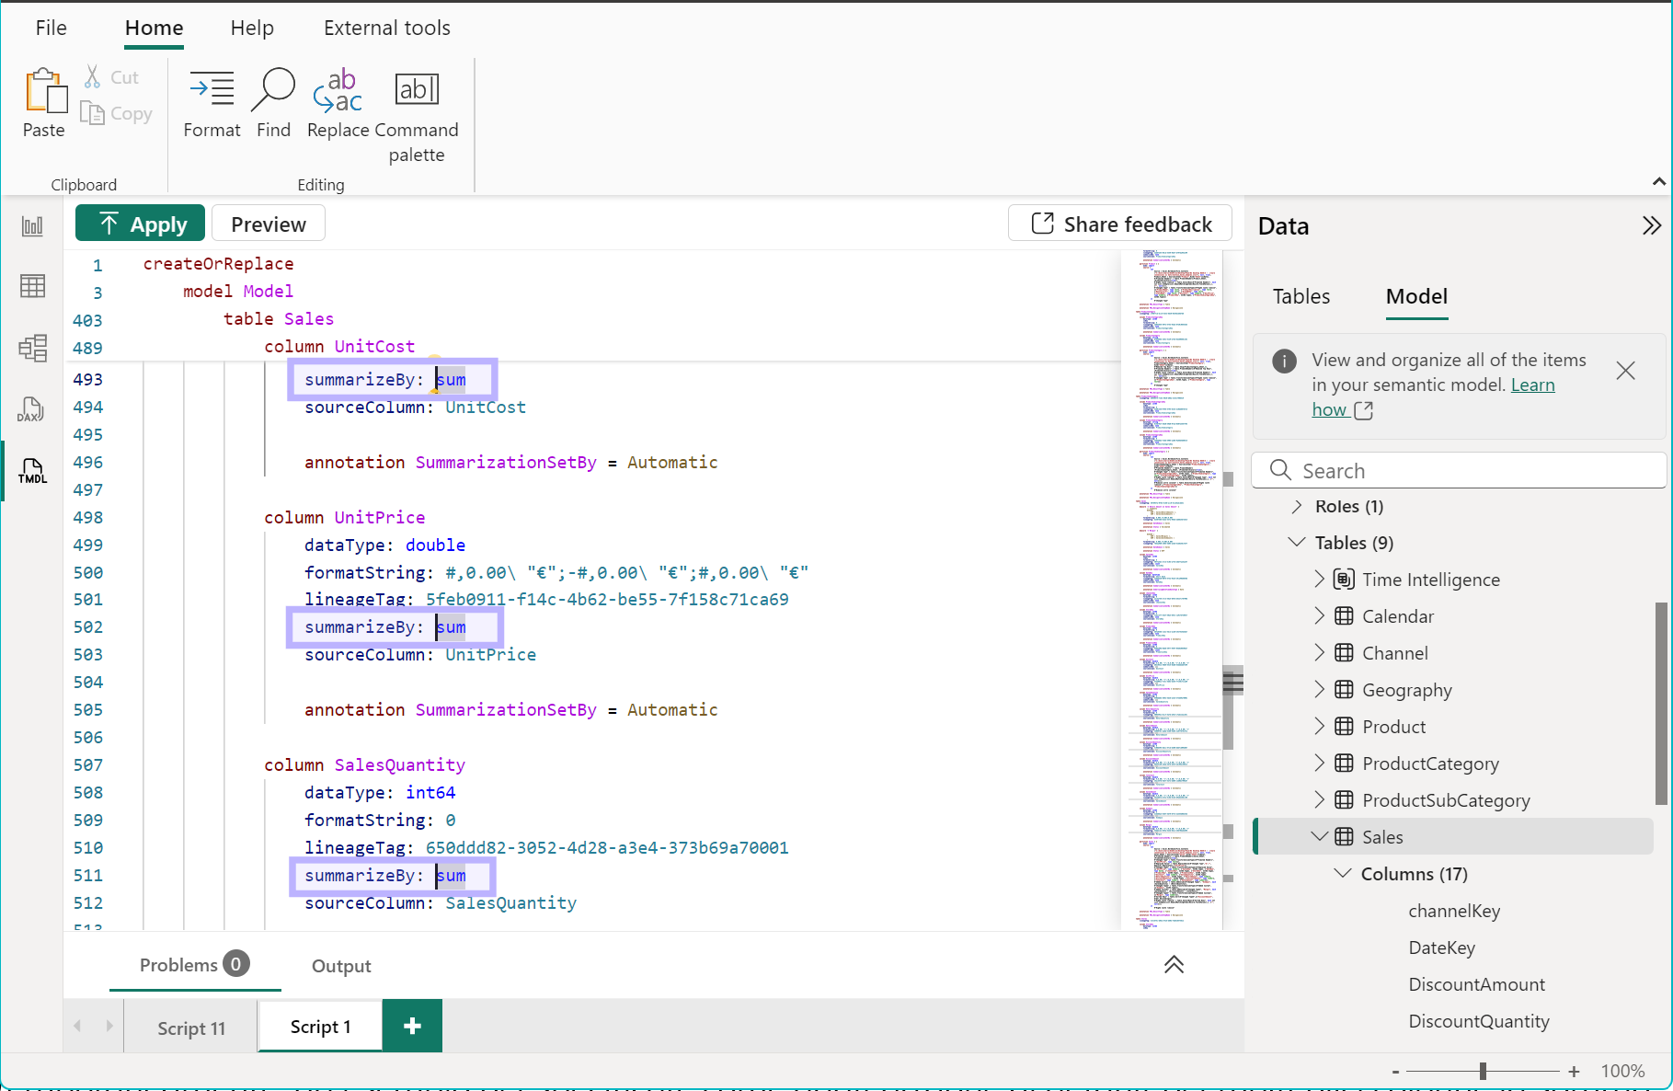
Task: Open the File menu
Action: point(52,28)
